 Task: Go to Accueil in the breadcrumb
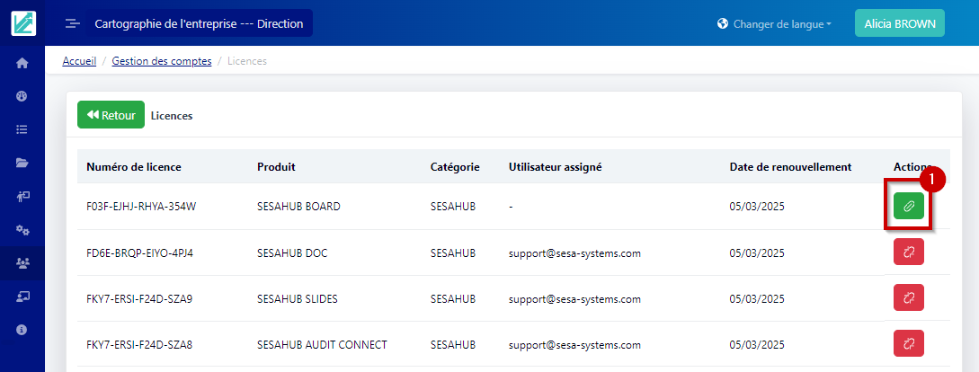[79, 61]
